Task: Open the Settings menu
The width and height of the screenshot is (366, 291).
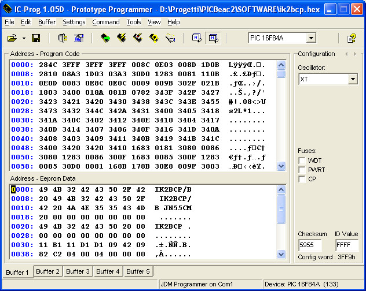Action: pos(74,22)
